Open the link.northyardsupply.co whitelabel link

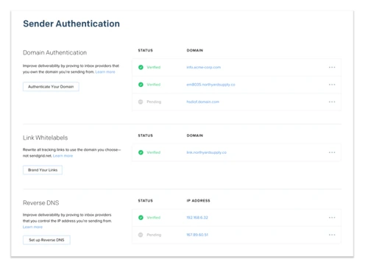pos(207,152)
